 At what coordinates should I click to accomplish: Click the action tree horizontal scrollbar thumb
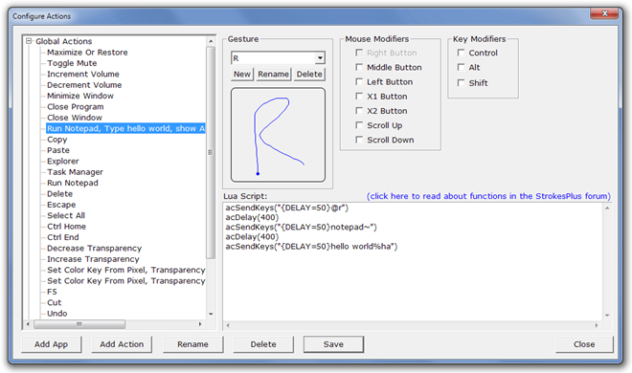coord(79,324)
